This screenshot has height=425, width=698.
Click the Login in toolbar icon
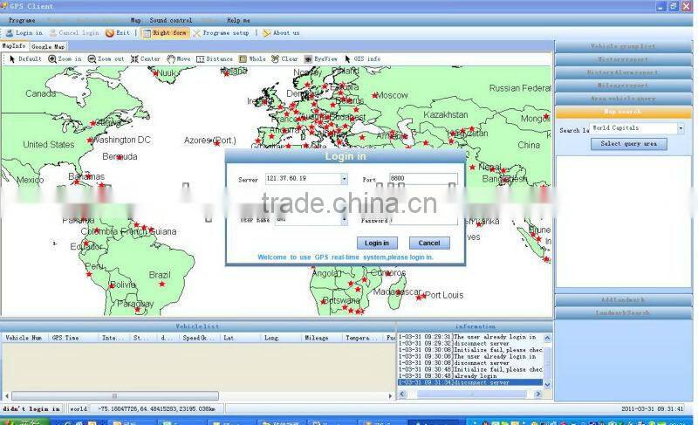(x=24, y=33)
